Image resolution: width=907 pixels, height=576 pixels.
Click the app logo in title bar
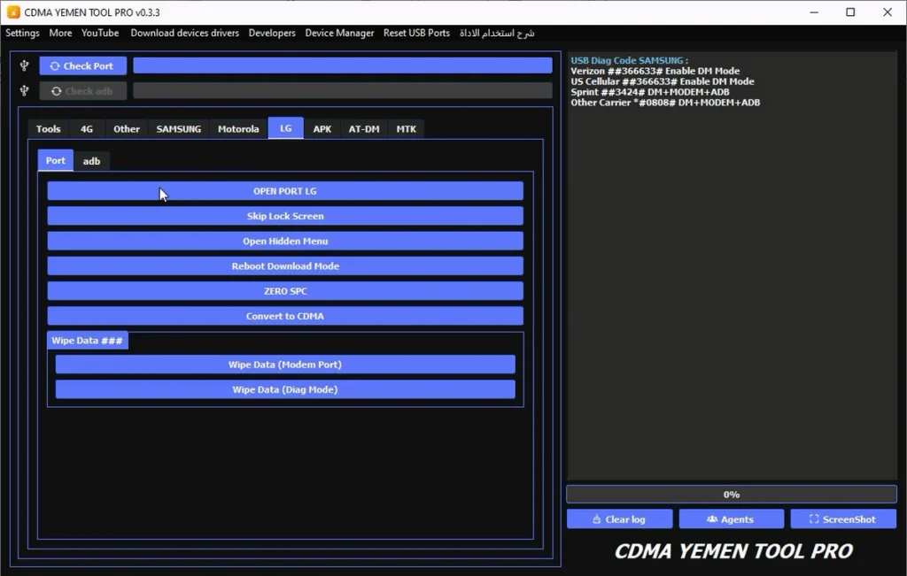tap(13, 12)
